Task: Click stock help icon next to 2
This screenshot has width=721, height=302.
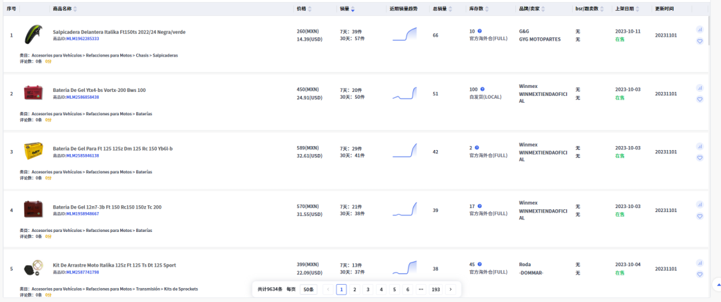Action: tap(477, 148)
